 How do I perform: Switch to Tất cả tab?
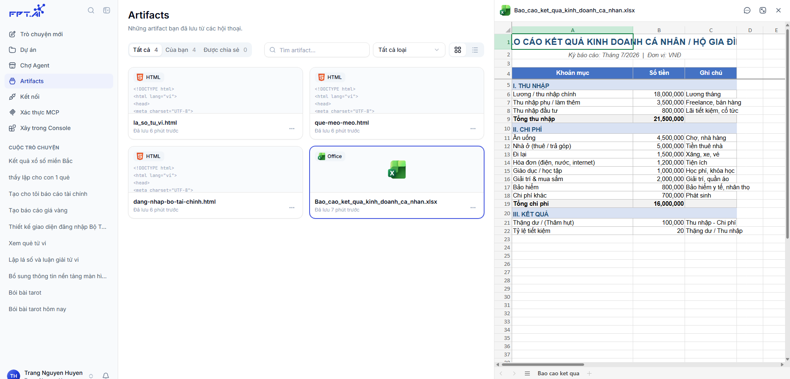145,50
